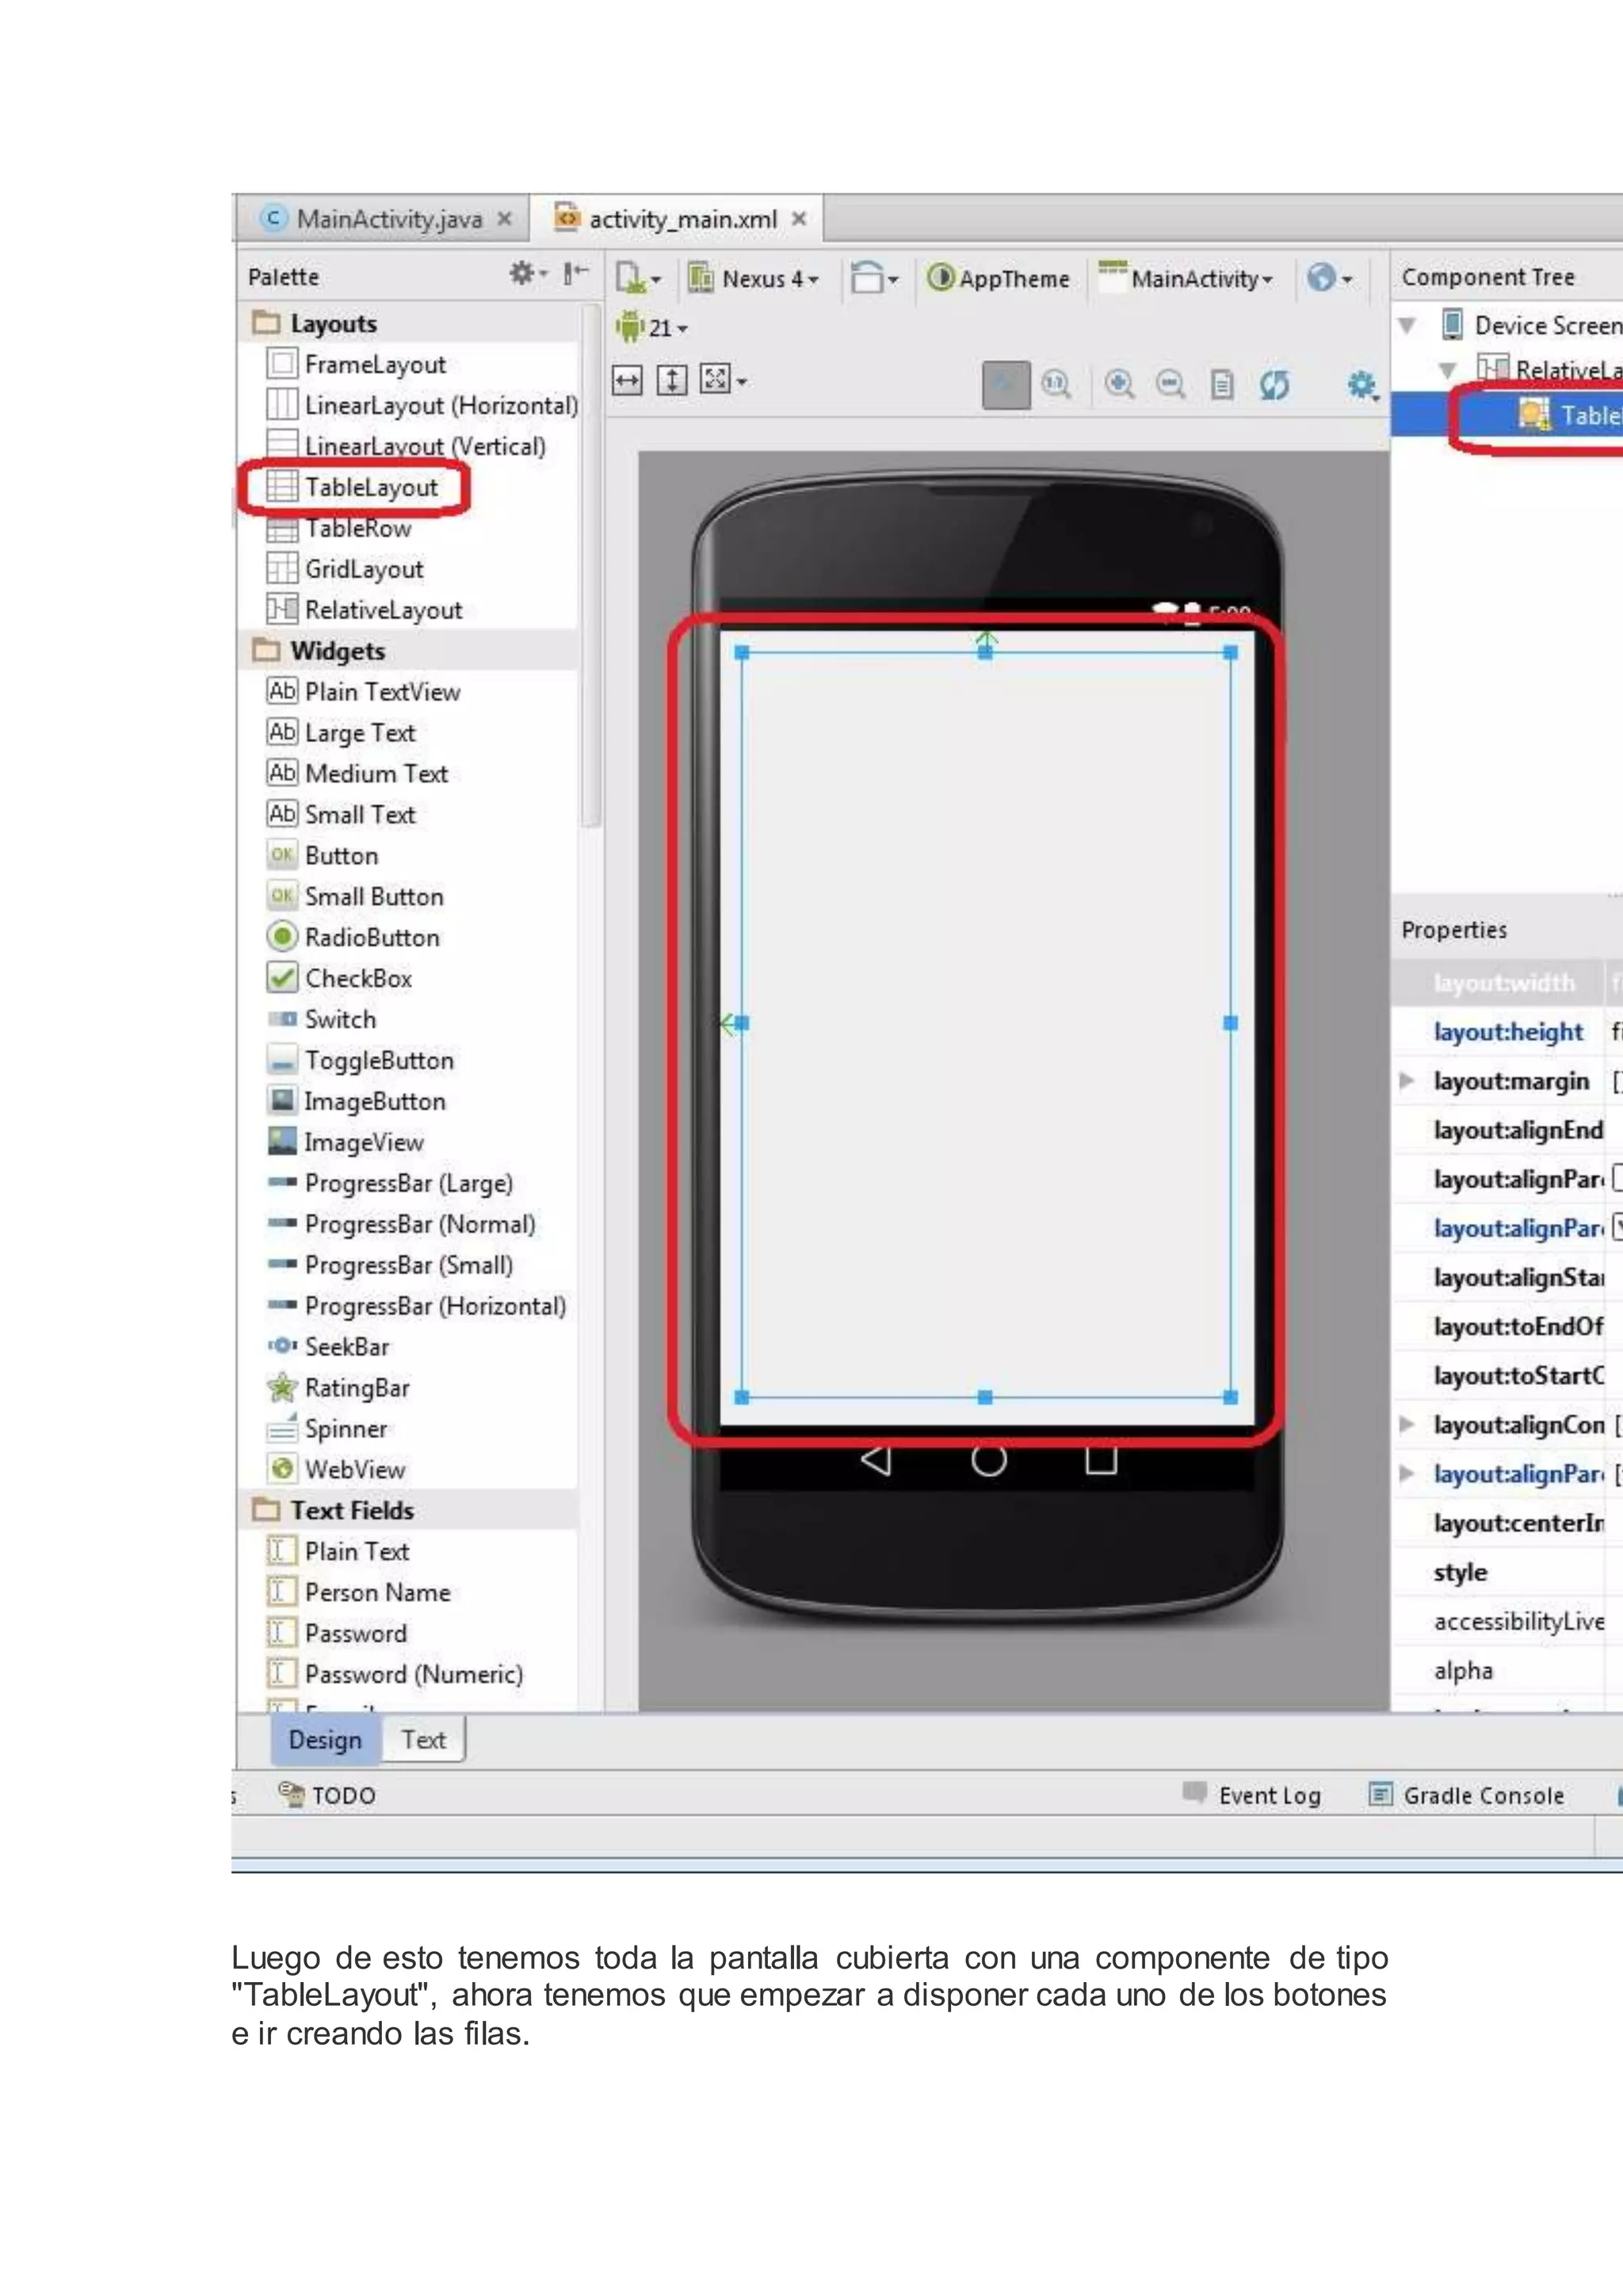Select the style property row
This screenshot has height=2296, width=1623.
pyautogui.click(x=1508, y=1573)
